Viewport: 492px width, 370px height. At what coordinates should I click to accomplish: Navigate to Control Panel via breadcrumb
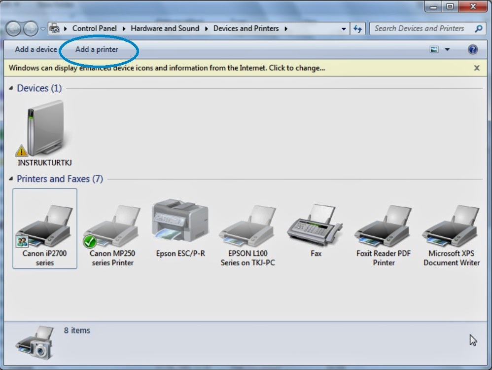tap(94, 29)
